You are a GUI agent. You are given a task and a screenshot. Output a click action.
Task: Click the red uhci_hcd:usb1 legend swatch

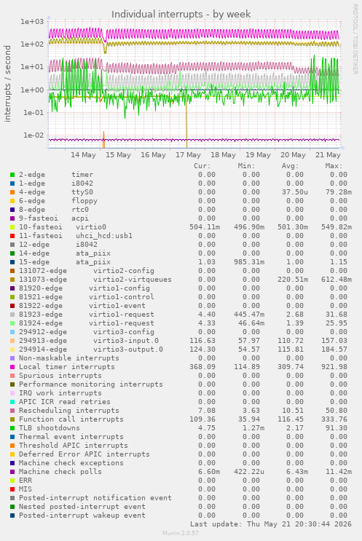tap(12, 236)
